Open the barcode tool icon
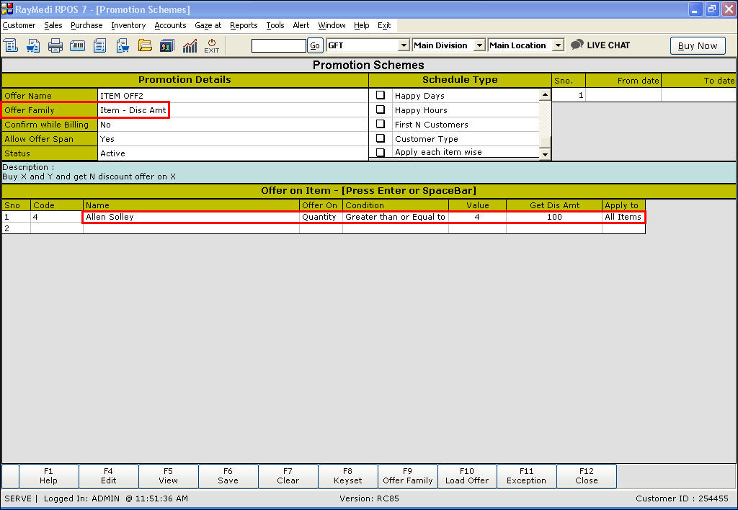 tap(78, 45)
